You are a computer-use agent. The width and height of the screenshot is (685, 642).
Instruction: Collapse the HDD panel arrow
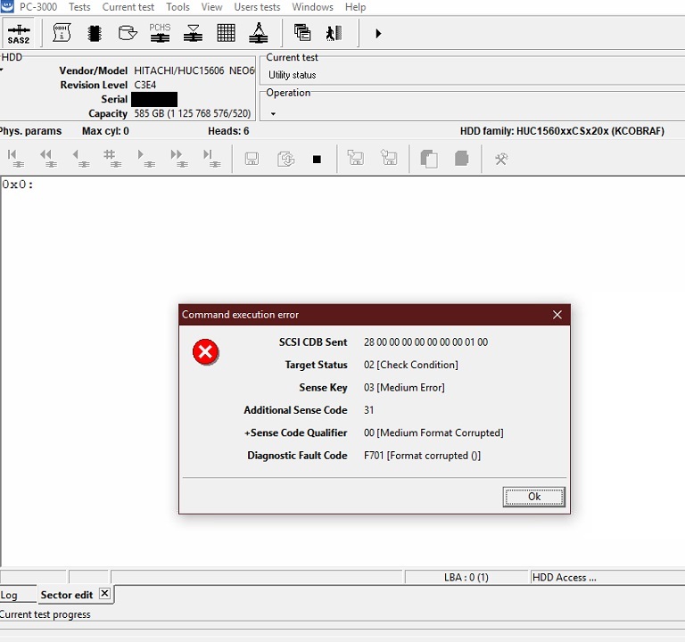pos(3,69)
